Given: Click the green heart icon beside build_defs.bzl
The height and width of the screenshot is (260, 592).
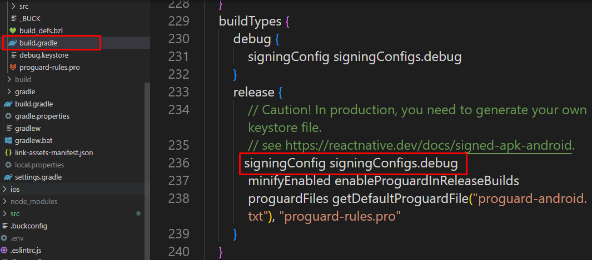Looking at the screenshot, I should [x=13, y=30].
